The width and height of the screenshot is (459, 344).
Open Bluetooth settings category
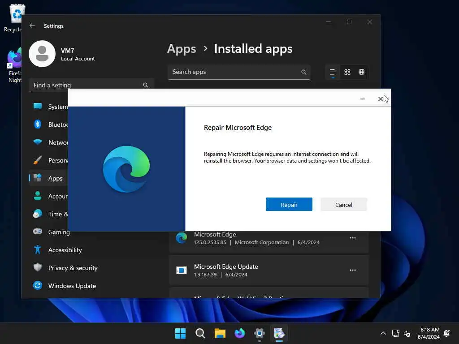(x=48, y=125)
